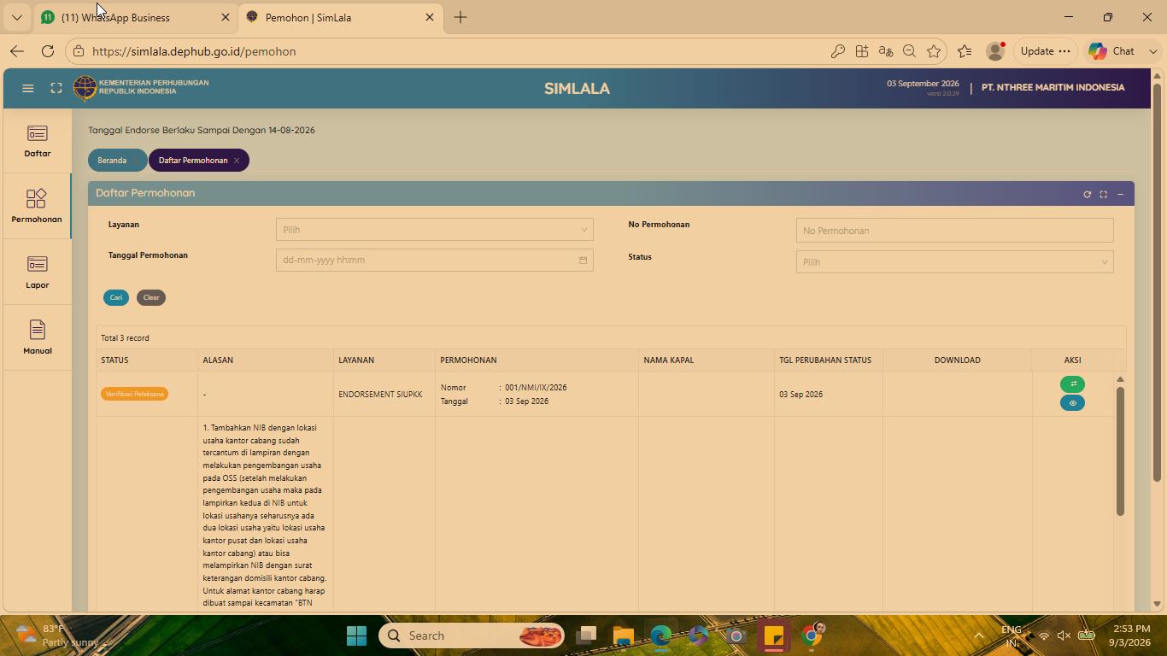View application details with eye icon

pyautogui.click(x=1072, y=403)
